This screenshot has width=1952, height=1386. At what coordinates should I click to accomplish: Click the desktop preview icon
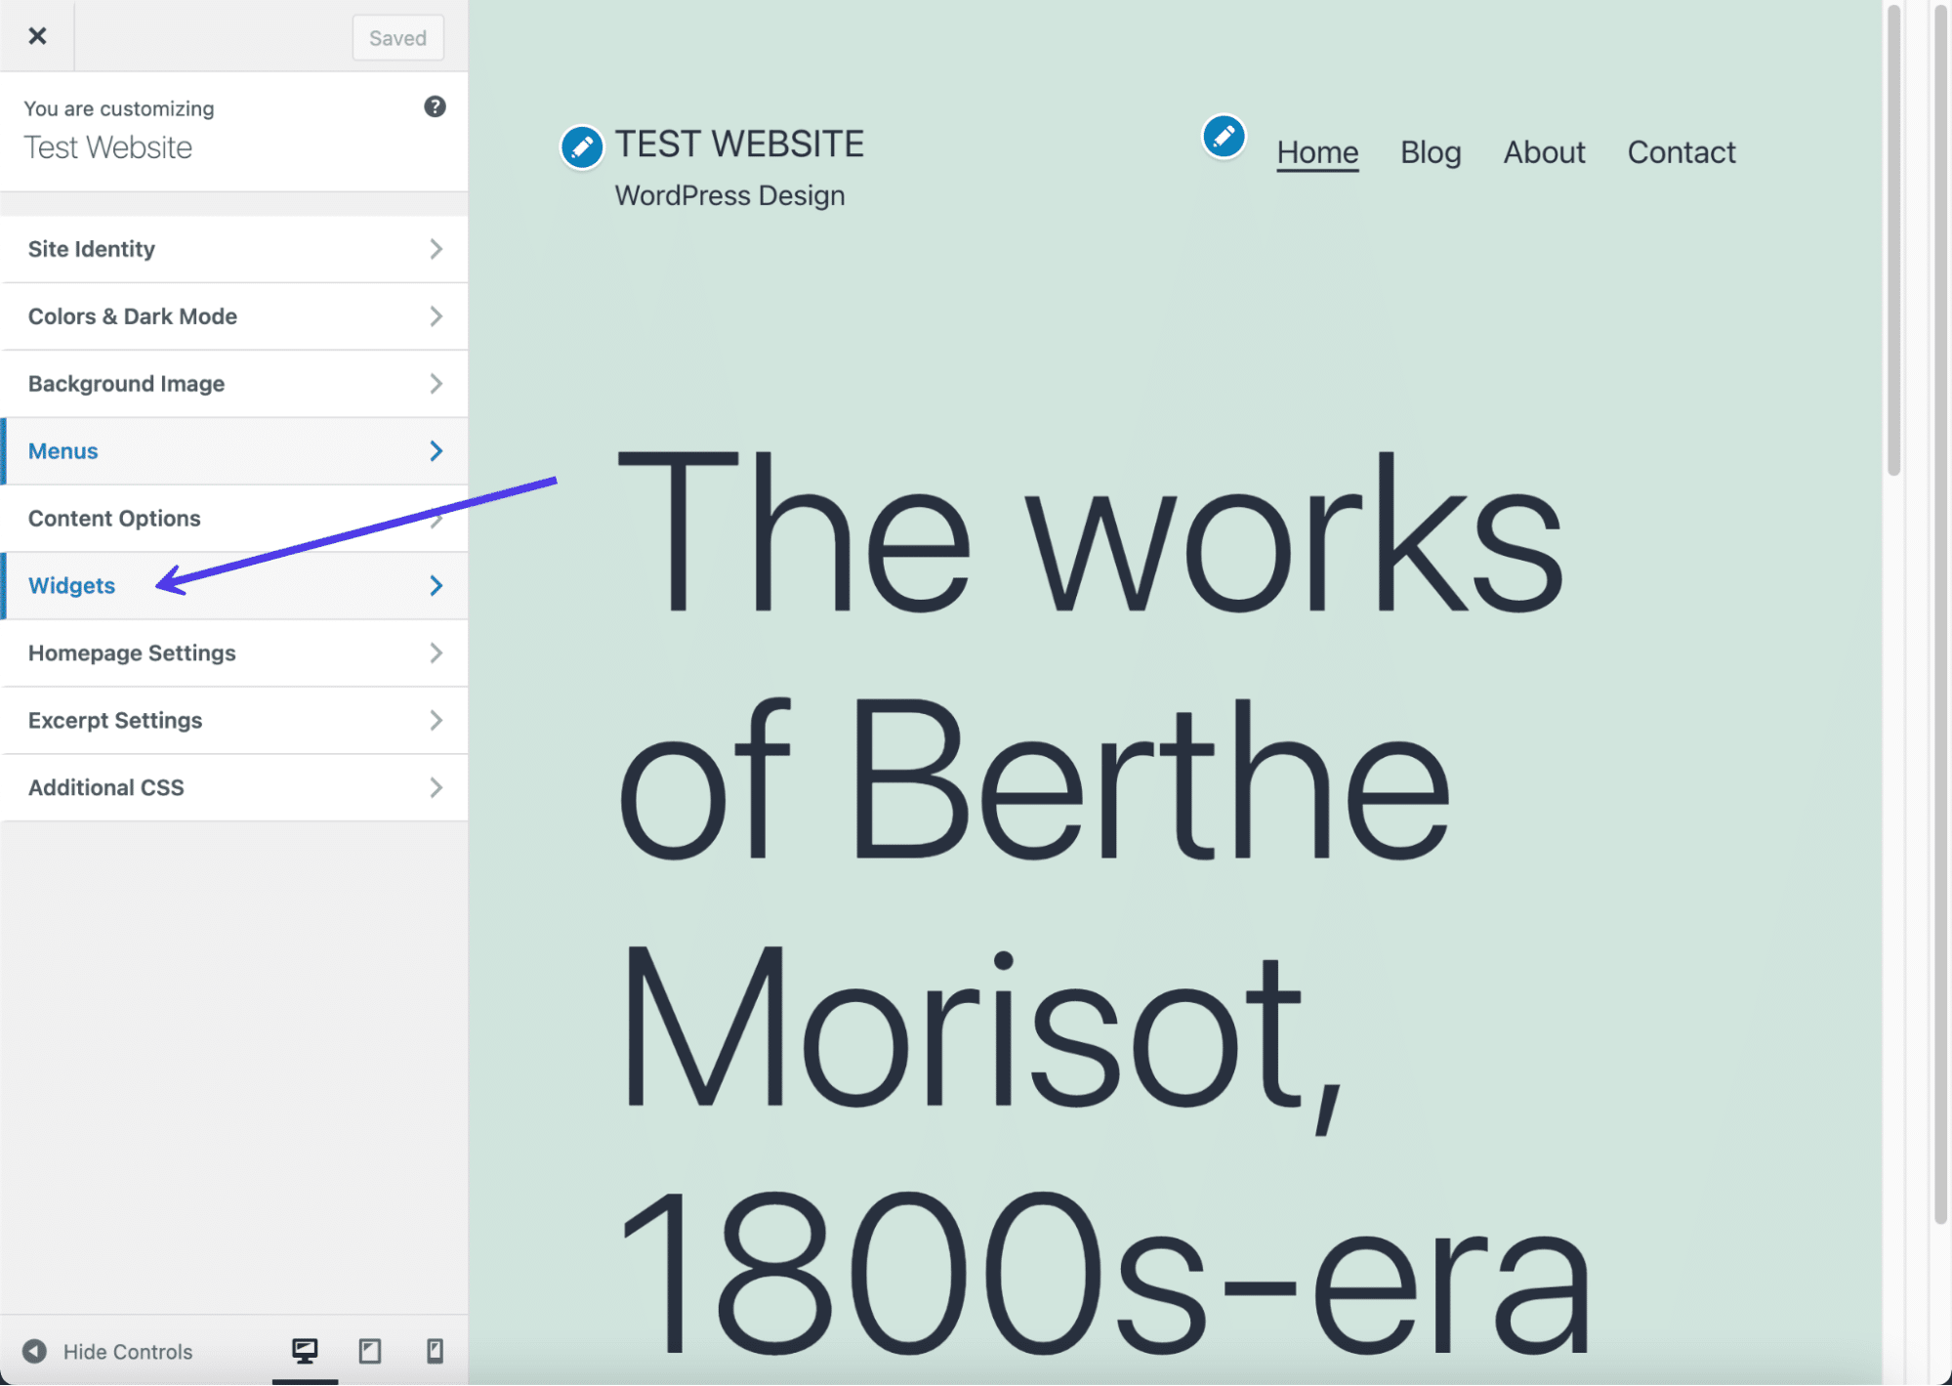coord(305,1352)
